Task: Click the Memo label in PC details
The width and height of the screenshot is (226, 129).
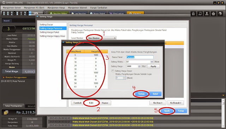Action: pos(12,67)
